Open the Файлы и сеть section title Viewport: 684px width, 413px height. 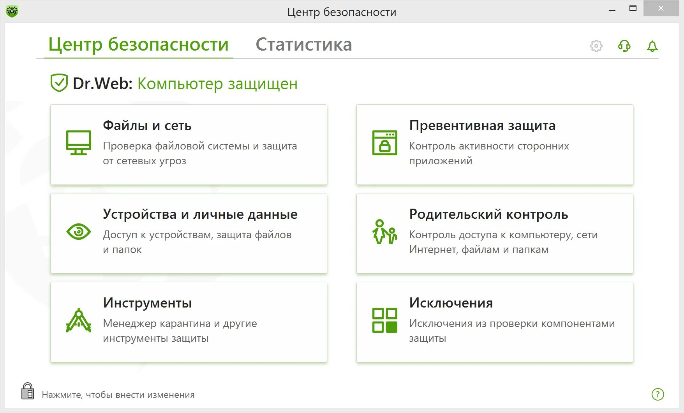click(147, 125)
